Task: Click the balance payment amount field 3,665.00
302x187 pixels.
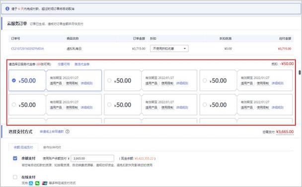Action: coord(92,158)
